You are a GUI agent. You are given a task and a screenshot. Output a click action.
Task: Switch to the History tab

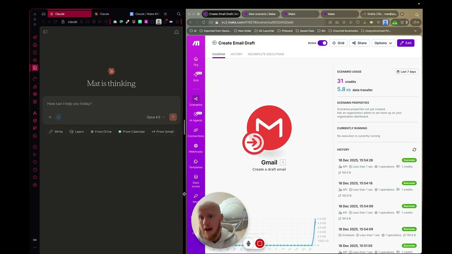pyautogui.click(x=236, y=54)
